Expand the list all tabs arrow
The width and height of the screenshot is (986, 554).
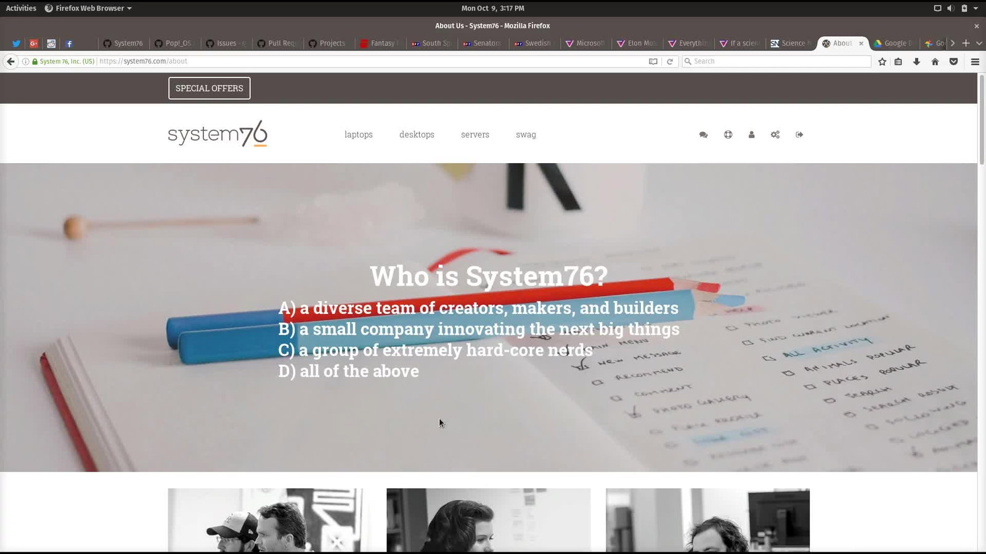[x=979, y=43]
